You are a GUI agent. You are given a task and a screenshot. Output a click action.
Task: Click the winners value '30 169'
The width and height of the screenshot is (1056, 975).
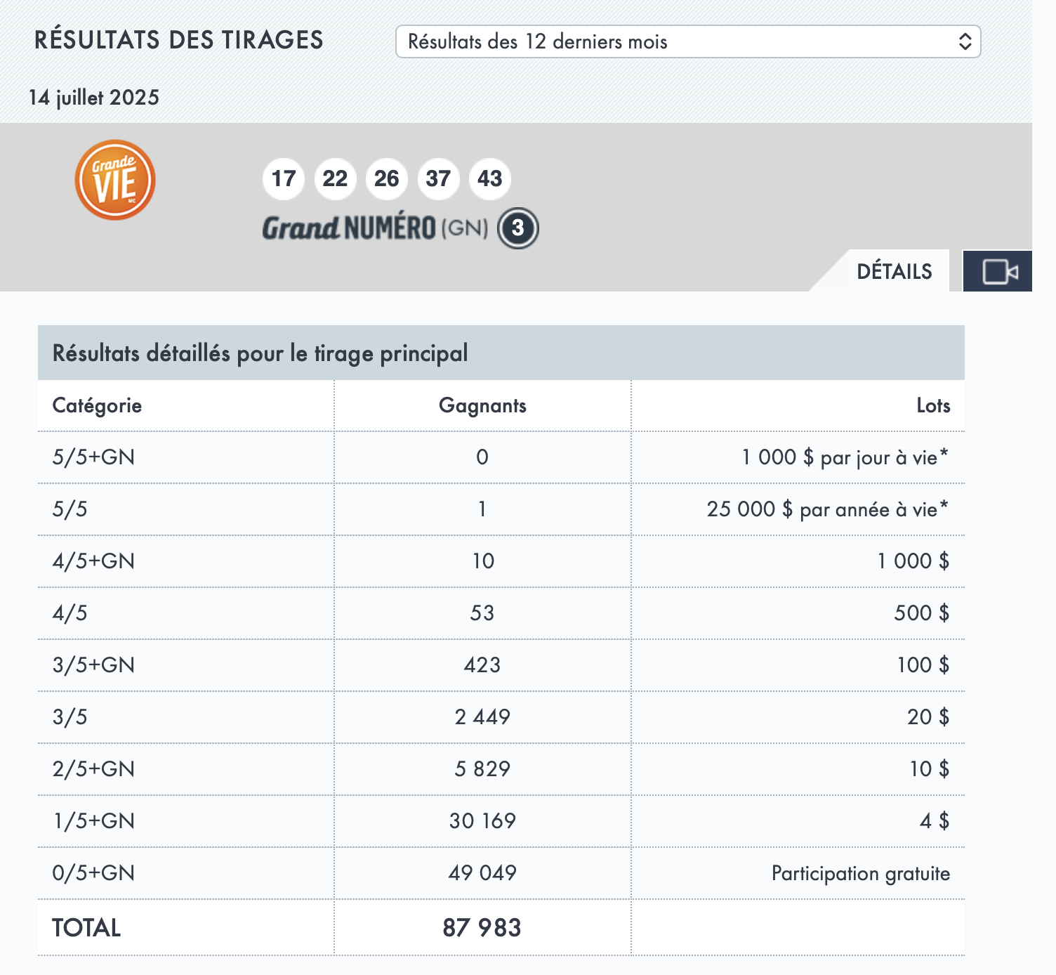point(482,821)
